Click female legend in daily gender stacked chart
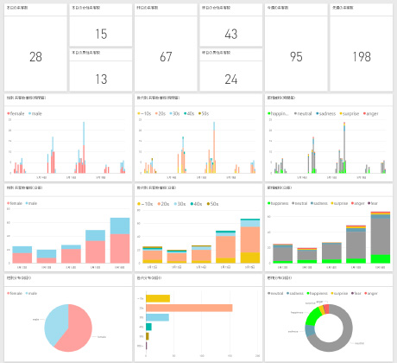This screenshot has height=363, width=397. [15, 203]
